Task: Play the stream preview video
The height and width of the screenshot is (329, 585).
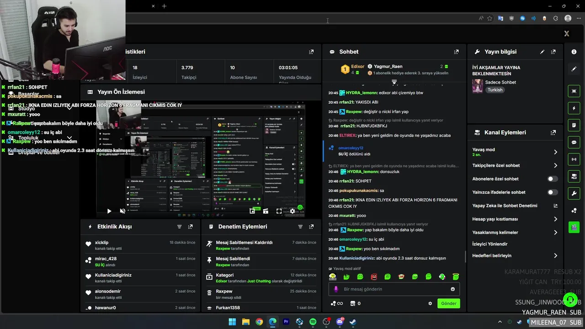Action: point(109,211)
